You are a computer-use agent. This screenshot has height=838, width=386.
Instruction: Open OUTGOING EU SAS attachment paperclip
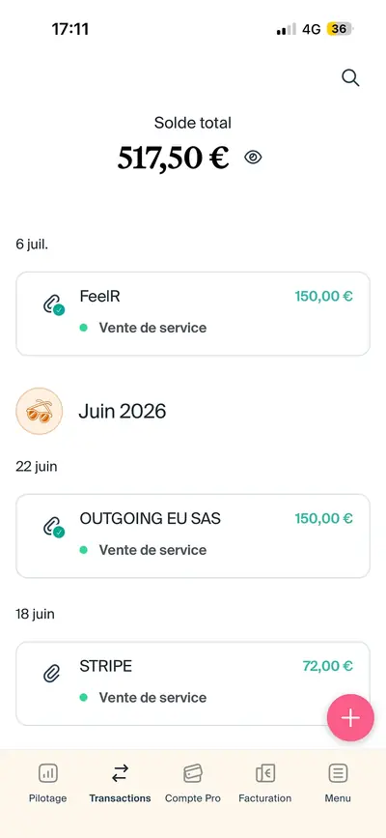coord(53,527)
